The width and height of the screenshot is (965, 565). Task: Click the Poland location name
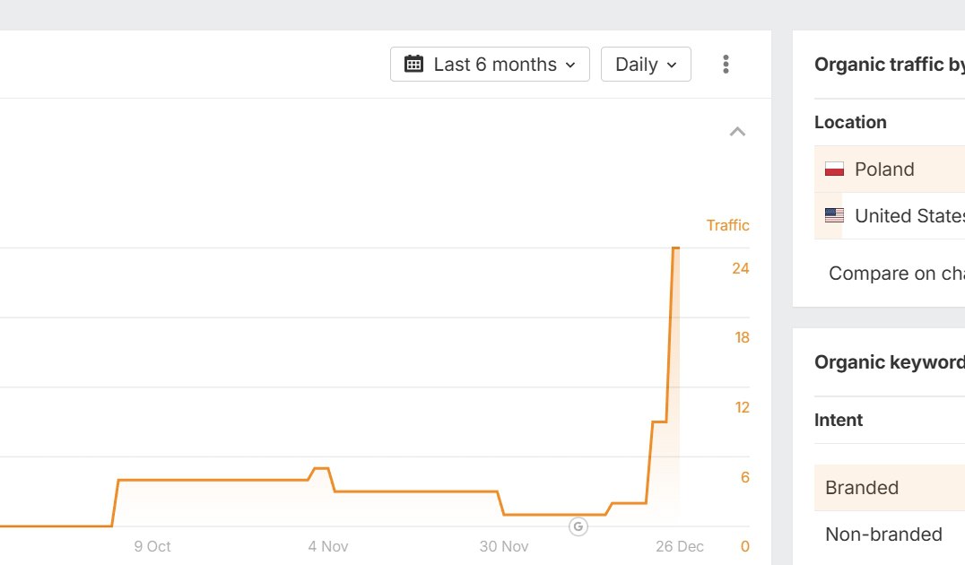tap(884, 169)
